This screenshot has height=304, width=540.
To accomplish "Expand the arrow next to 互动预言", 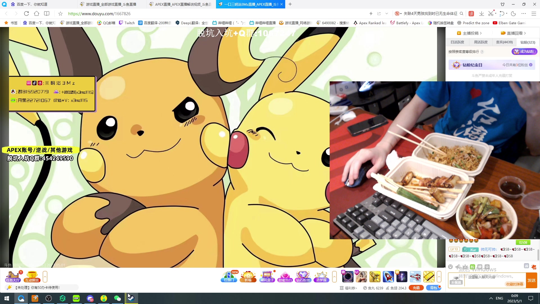I will pos(45,277).
